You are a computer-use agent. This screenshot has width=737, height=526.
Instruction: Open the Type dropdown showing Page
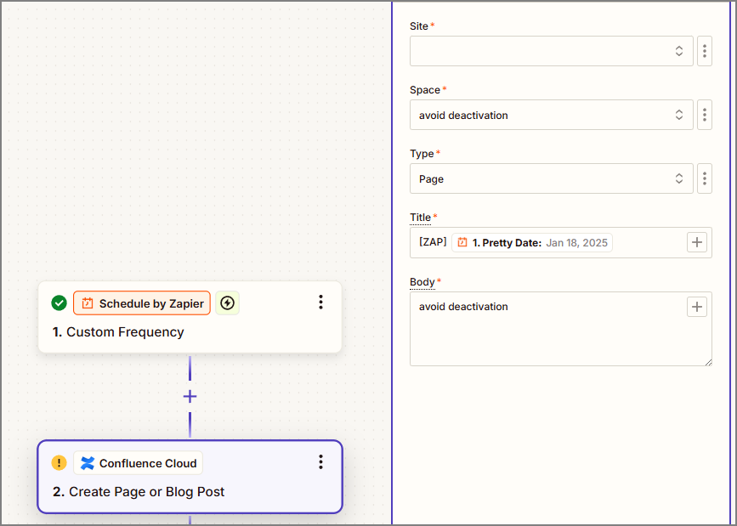552,178
